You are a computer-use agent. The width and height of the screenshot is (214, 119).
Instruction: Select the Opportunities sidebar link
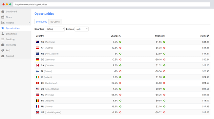click(x=13, y=28)
